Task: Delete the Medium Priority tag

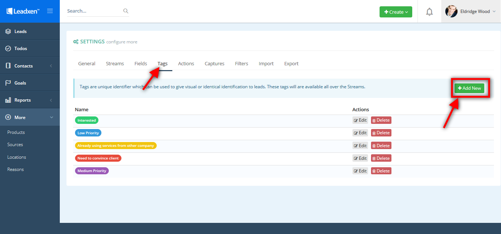Action: pos(381,171)
